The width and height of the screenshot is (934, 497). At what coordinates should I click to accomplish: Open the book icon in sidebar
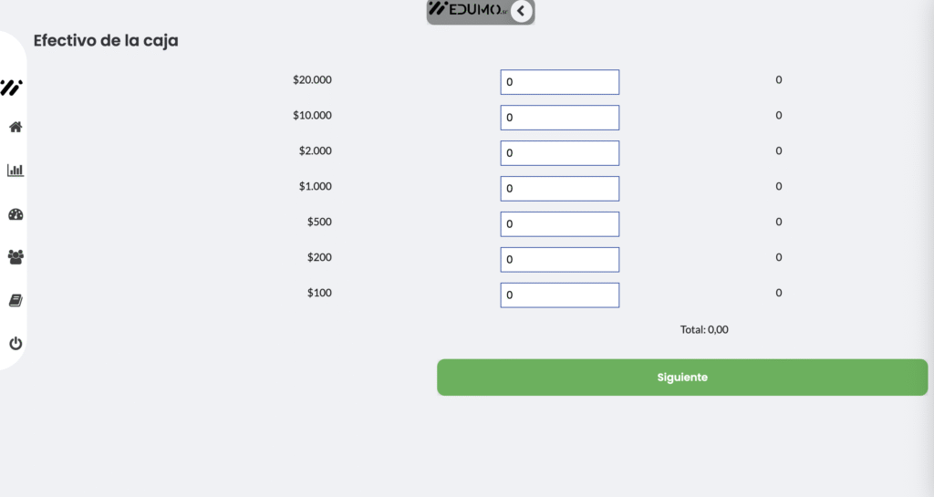(16, 300)
